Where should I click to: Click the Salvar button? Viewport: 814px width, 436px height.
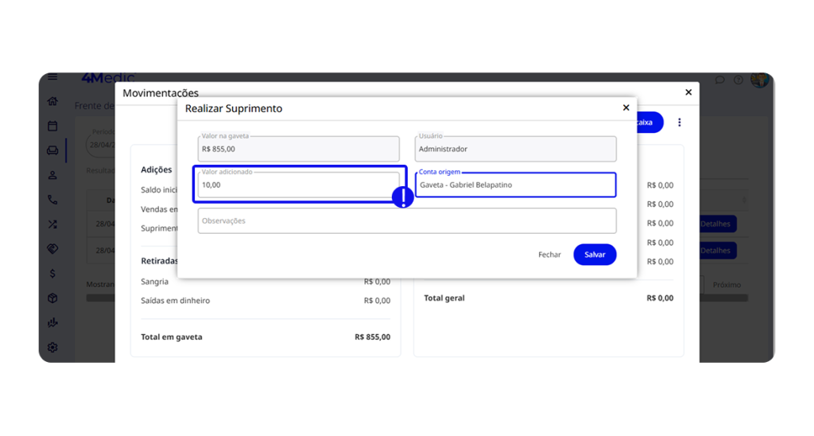click(x=595, y=255)
